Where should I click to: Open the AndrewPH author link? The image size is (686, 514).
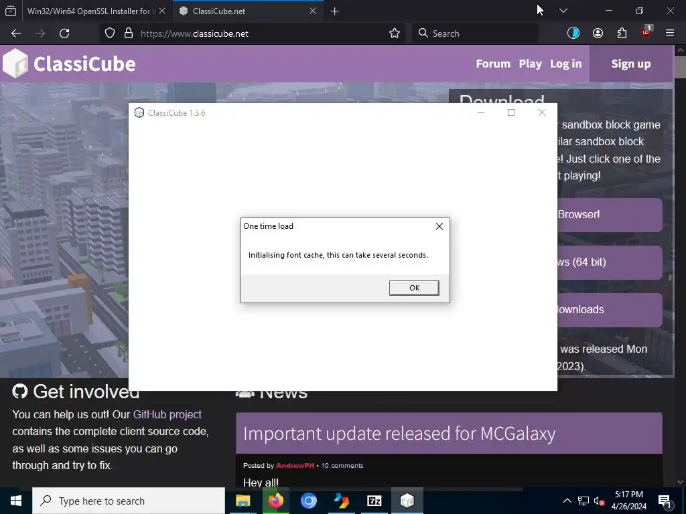click(x=295, y=466)
